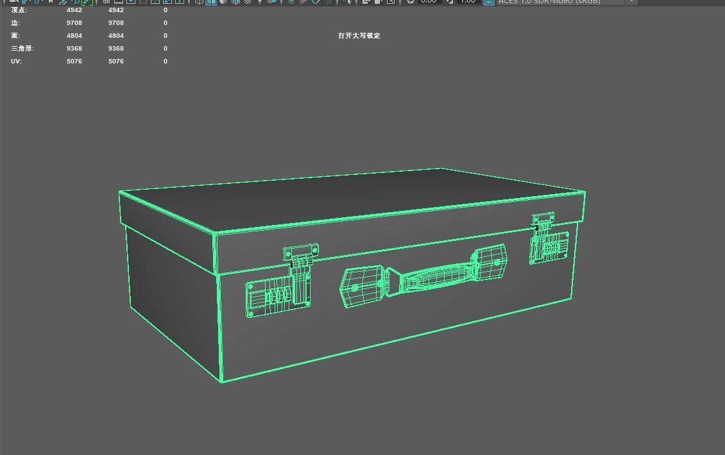Click the 面 label in the HUD
The height and width of the screenshot is (455, 725).
[x=15, y=36]
